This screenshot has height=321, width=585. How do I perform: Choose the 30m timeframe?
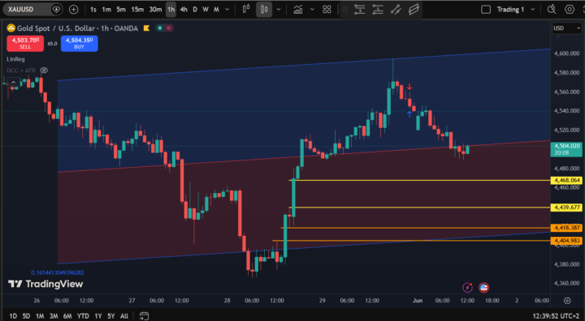(155, 10)
